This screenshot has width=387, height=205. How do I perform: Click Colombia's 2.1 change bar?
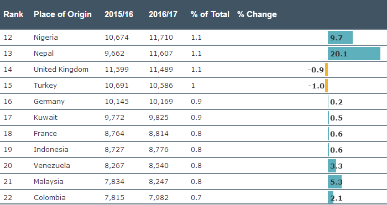tap(331, 198)
